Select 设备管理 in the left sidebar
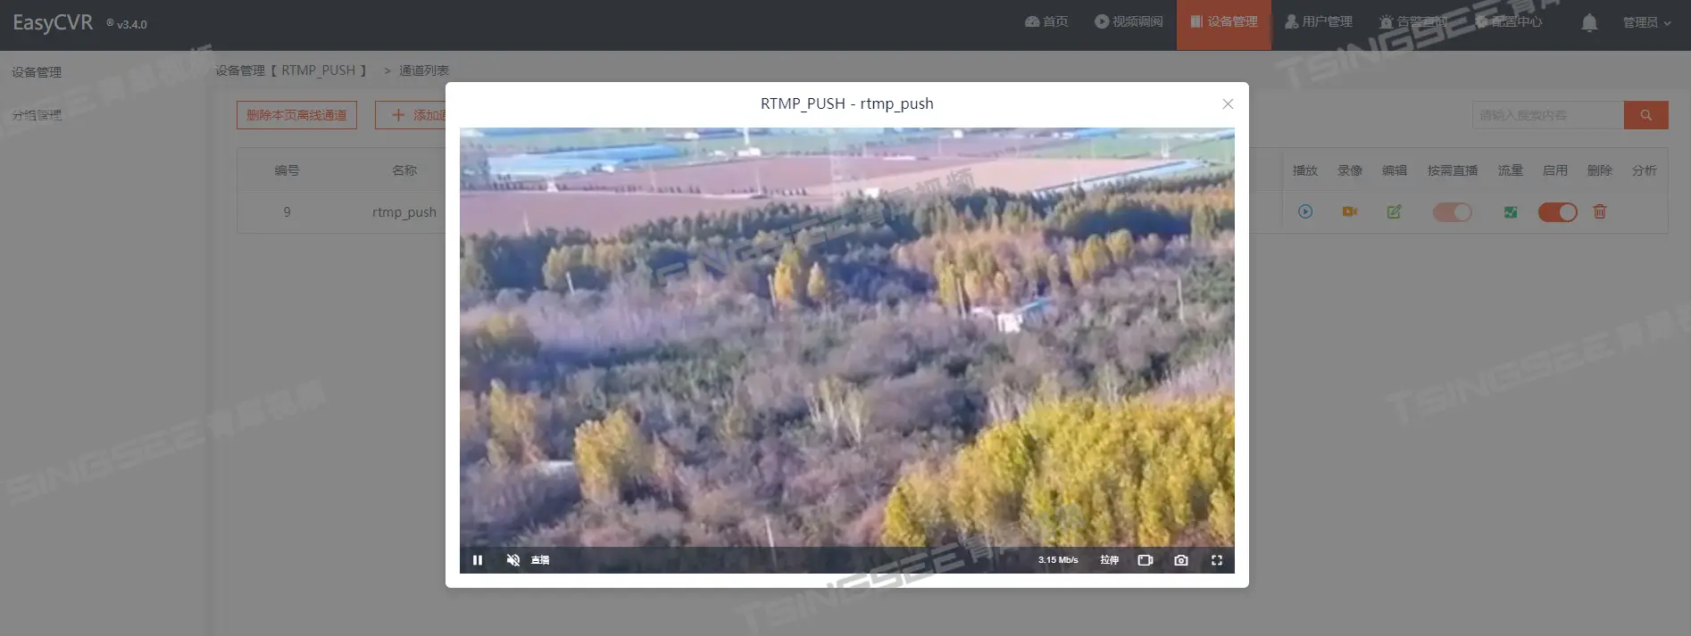This screenshot has width=1691, height=636. [37, 72]
